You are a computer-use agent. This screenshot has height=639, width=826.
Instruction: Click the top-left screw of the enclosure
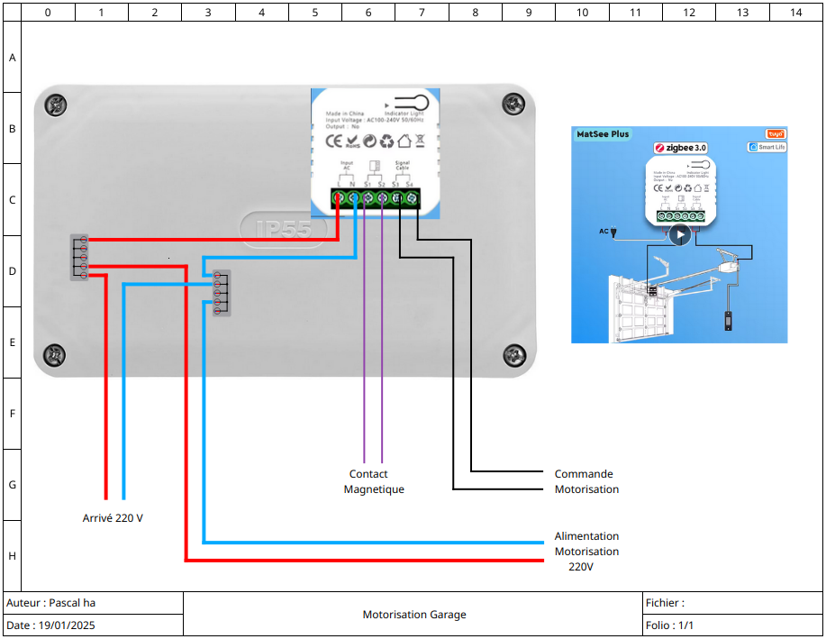click(x=55, y=105)
